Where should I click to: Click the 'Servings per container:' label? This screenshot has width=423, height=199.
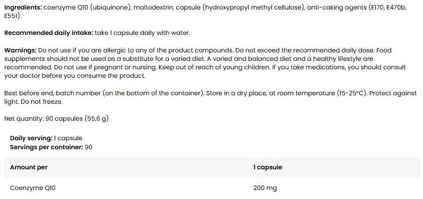[46, 147]
